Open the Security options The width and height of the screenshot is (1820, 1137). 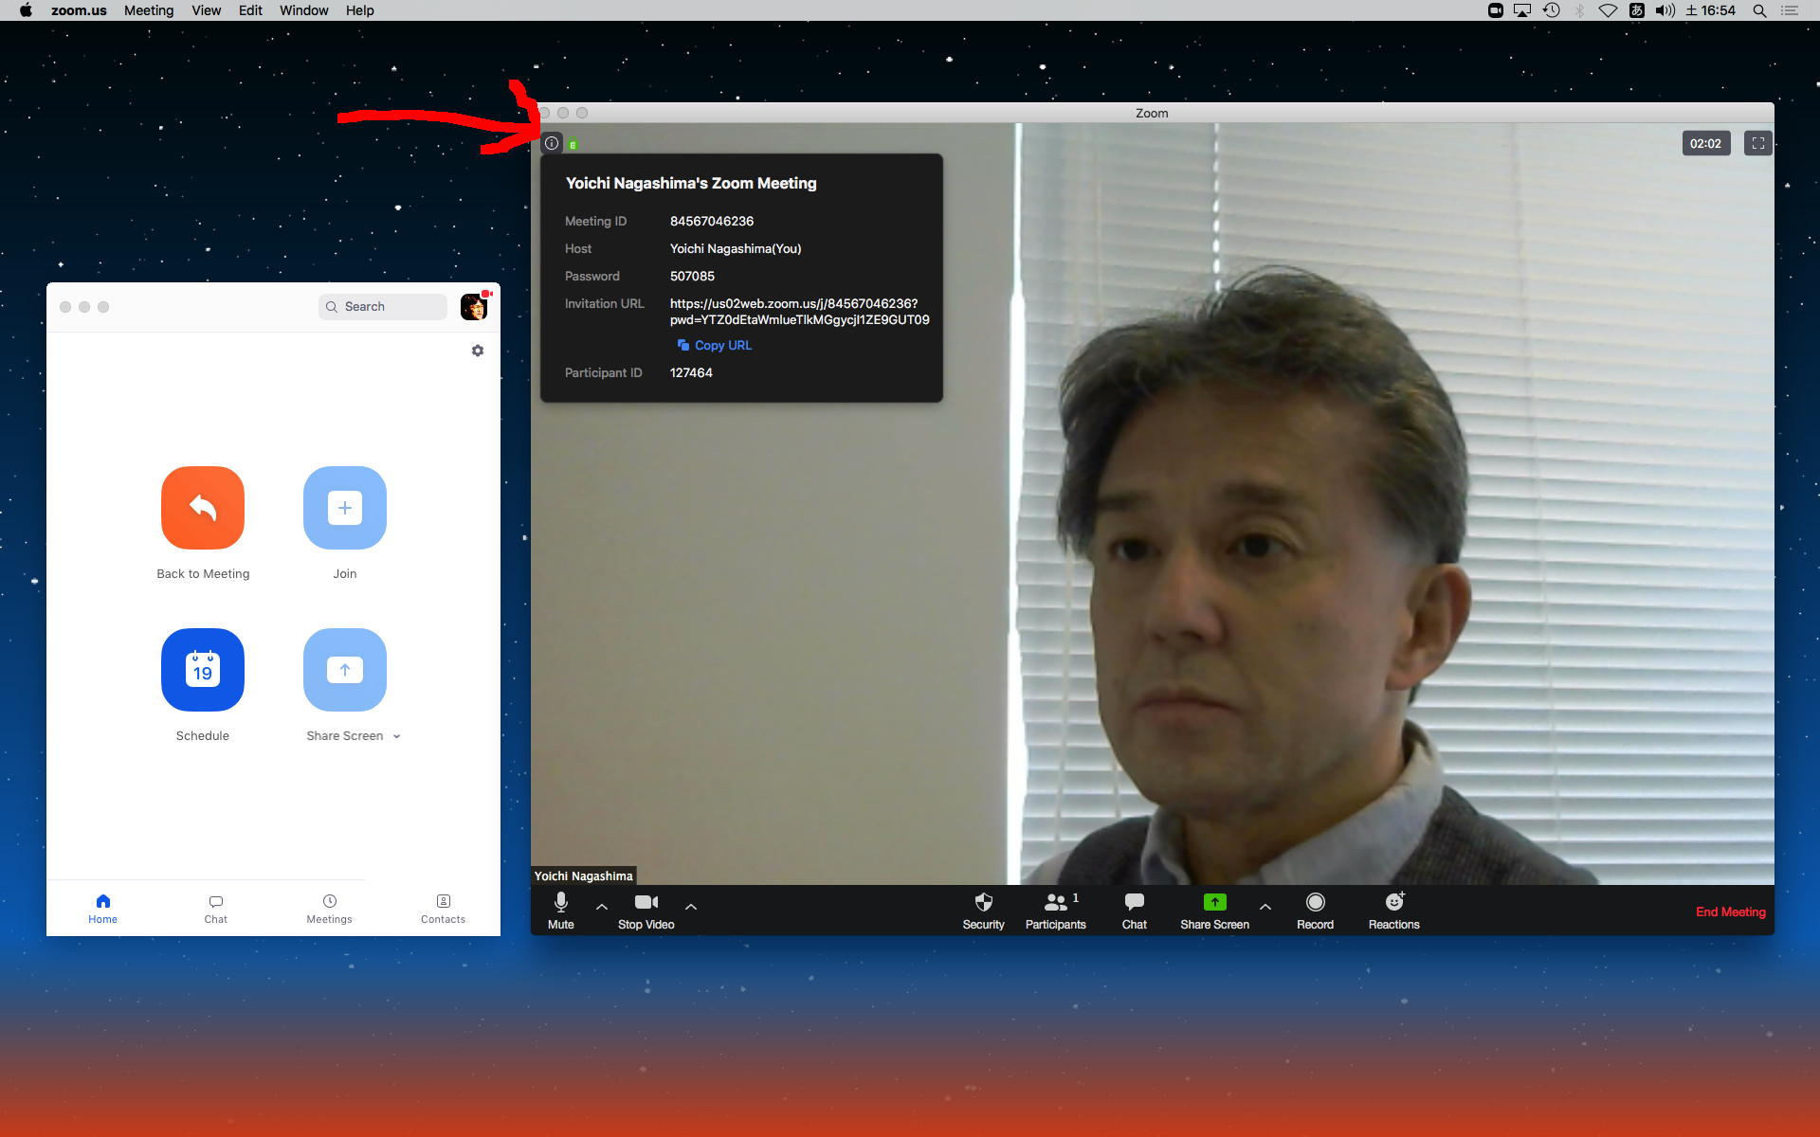click(983, 911)
